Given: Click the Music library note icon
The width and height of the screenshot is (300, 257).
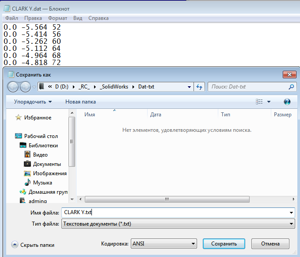Looking at the screenshot, I should tap(28, 182).
